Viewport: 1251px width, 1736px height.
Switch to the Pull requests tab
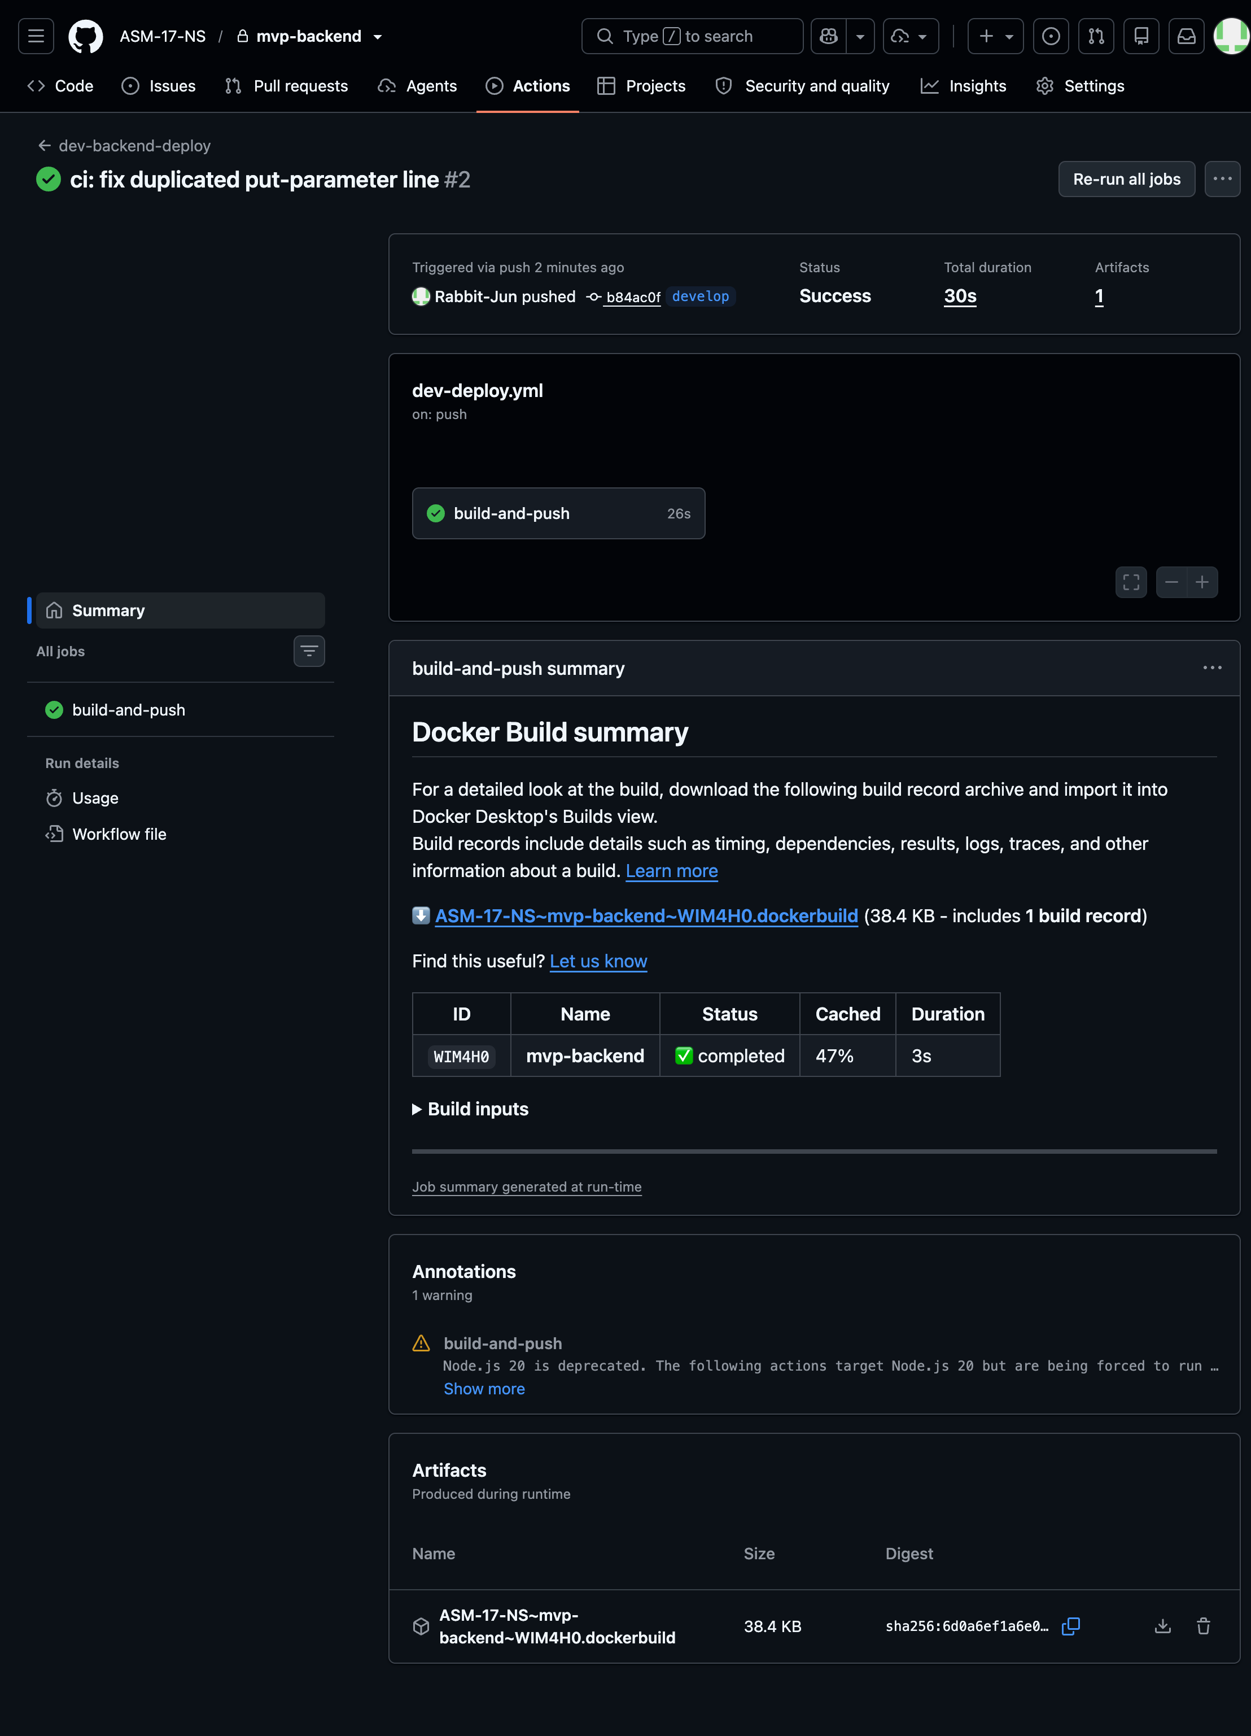point(287,86)
